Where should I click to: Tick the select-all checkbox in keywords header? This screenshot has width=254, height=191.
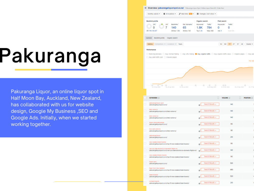point(145,98)
